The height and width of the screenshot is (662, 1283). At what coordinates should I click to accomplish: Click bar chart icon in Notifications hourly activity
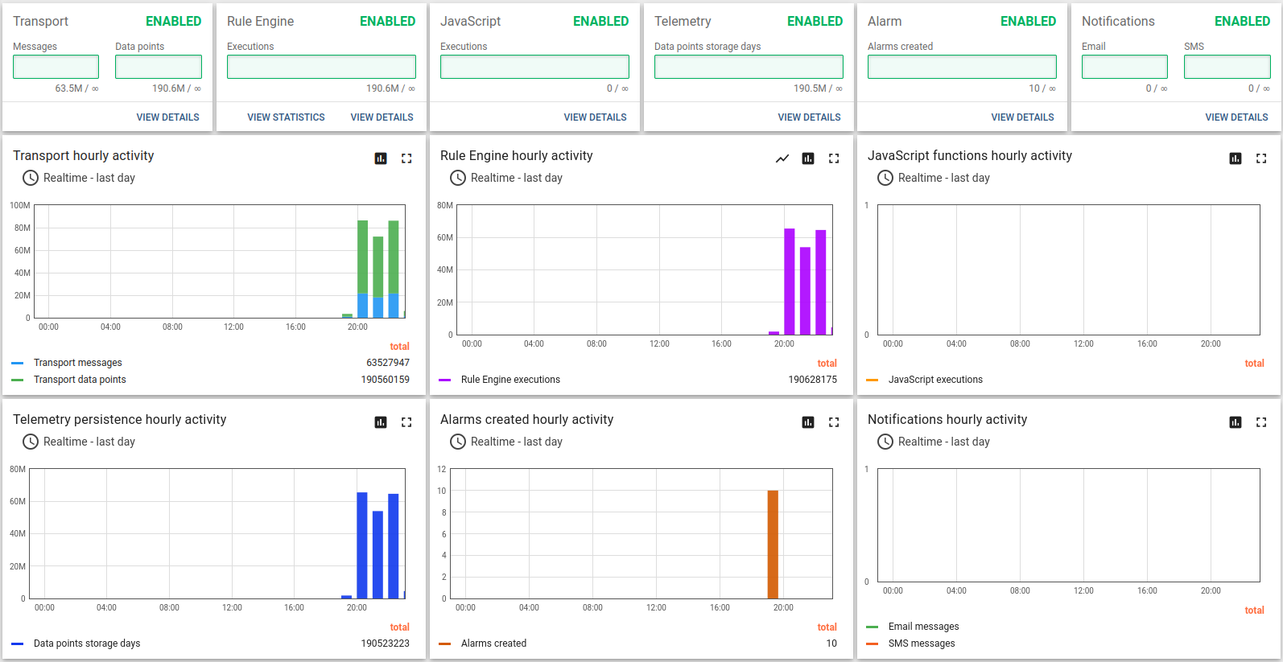(1236, 422)
